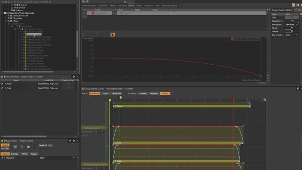
Task: Select the States tab in Transport Control
Action: (x=5, y=154)
